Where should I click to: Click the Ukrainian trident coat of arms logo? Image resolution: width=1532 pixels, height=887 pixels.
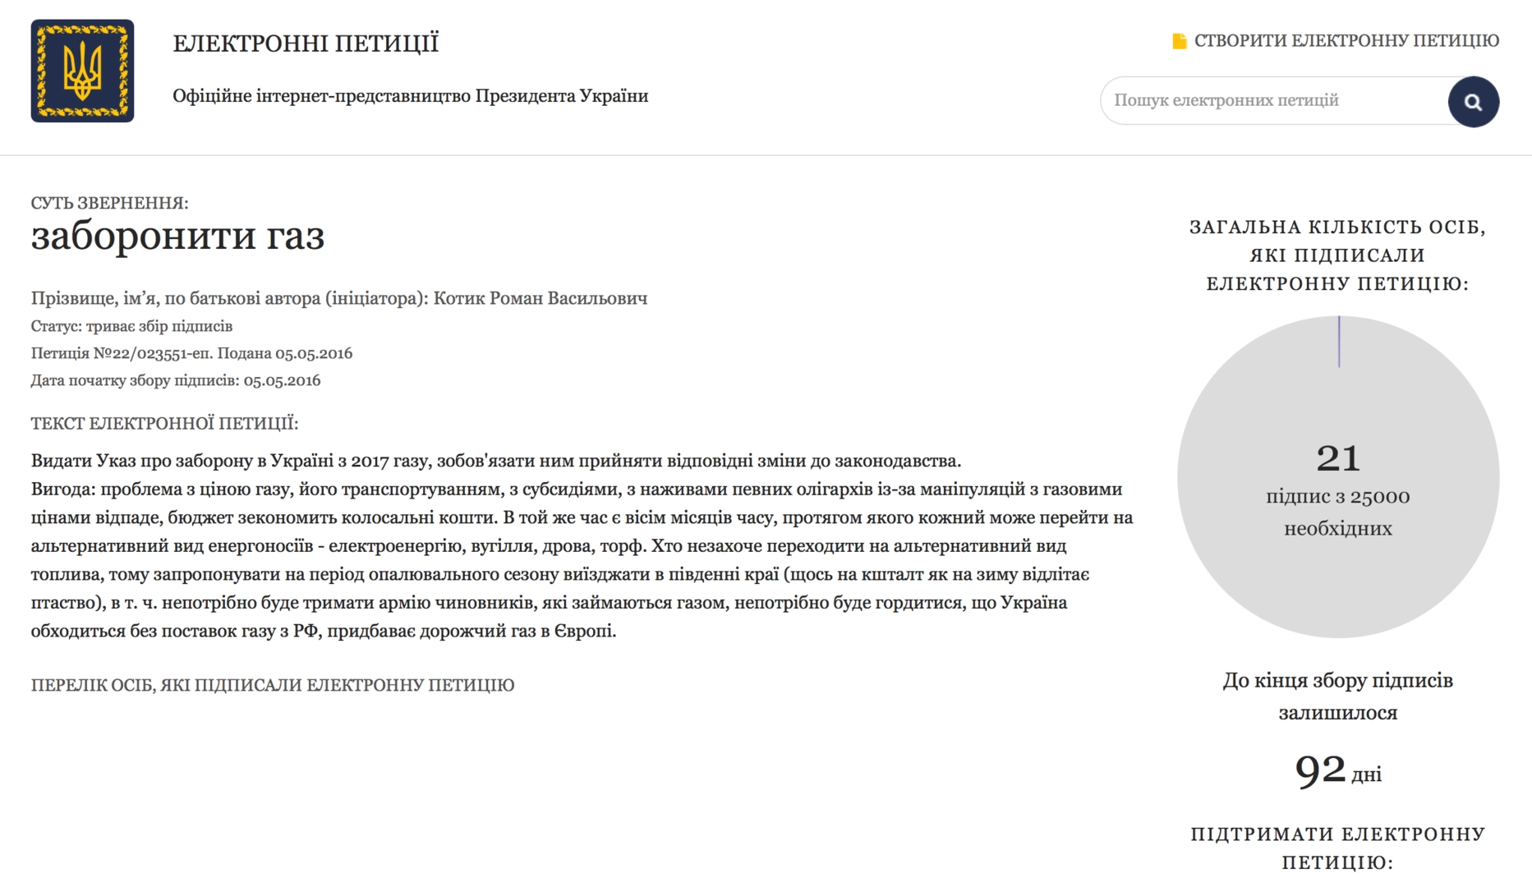click(x=82, y=71)
